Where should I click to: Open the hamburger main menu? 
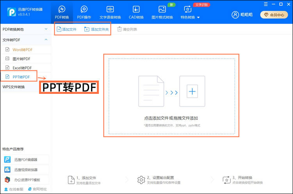[x=266, y=4]
